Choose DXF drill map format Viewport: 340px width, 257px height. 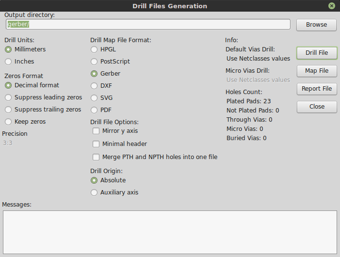94,86
